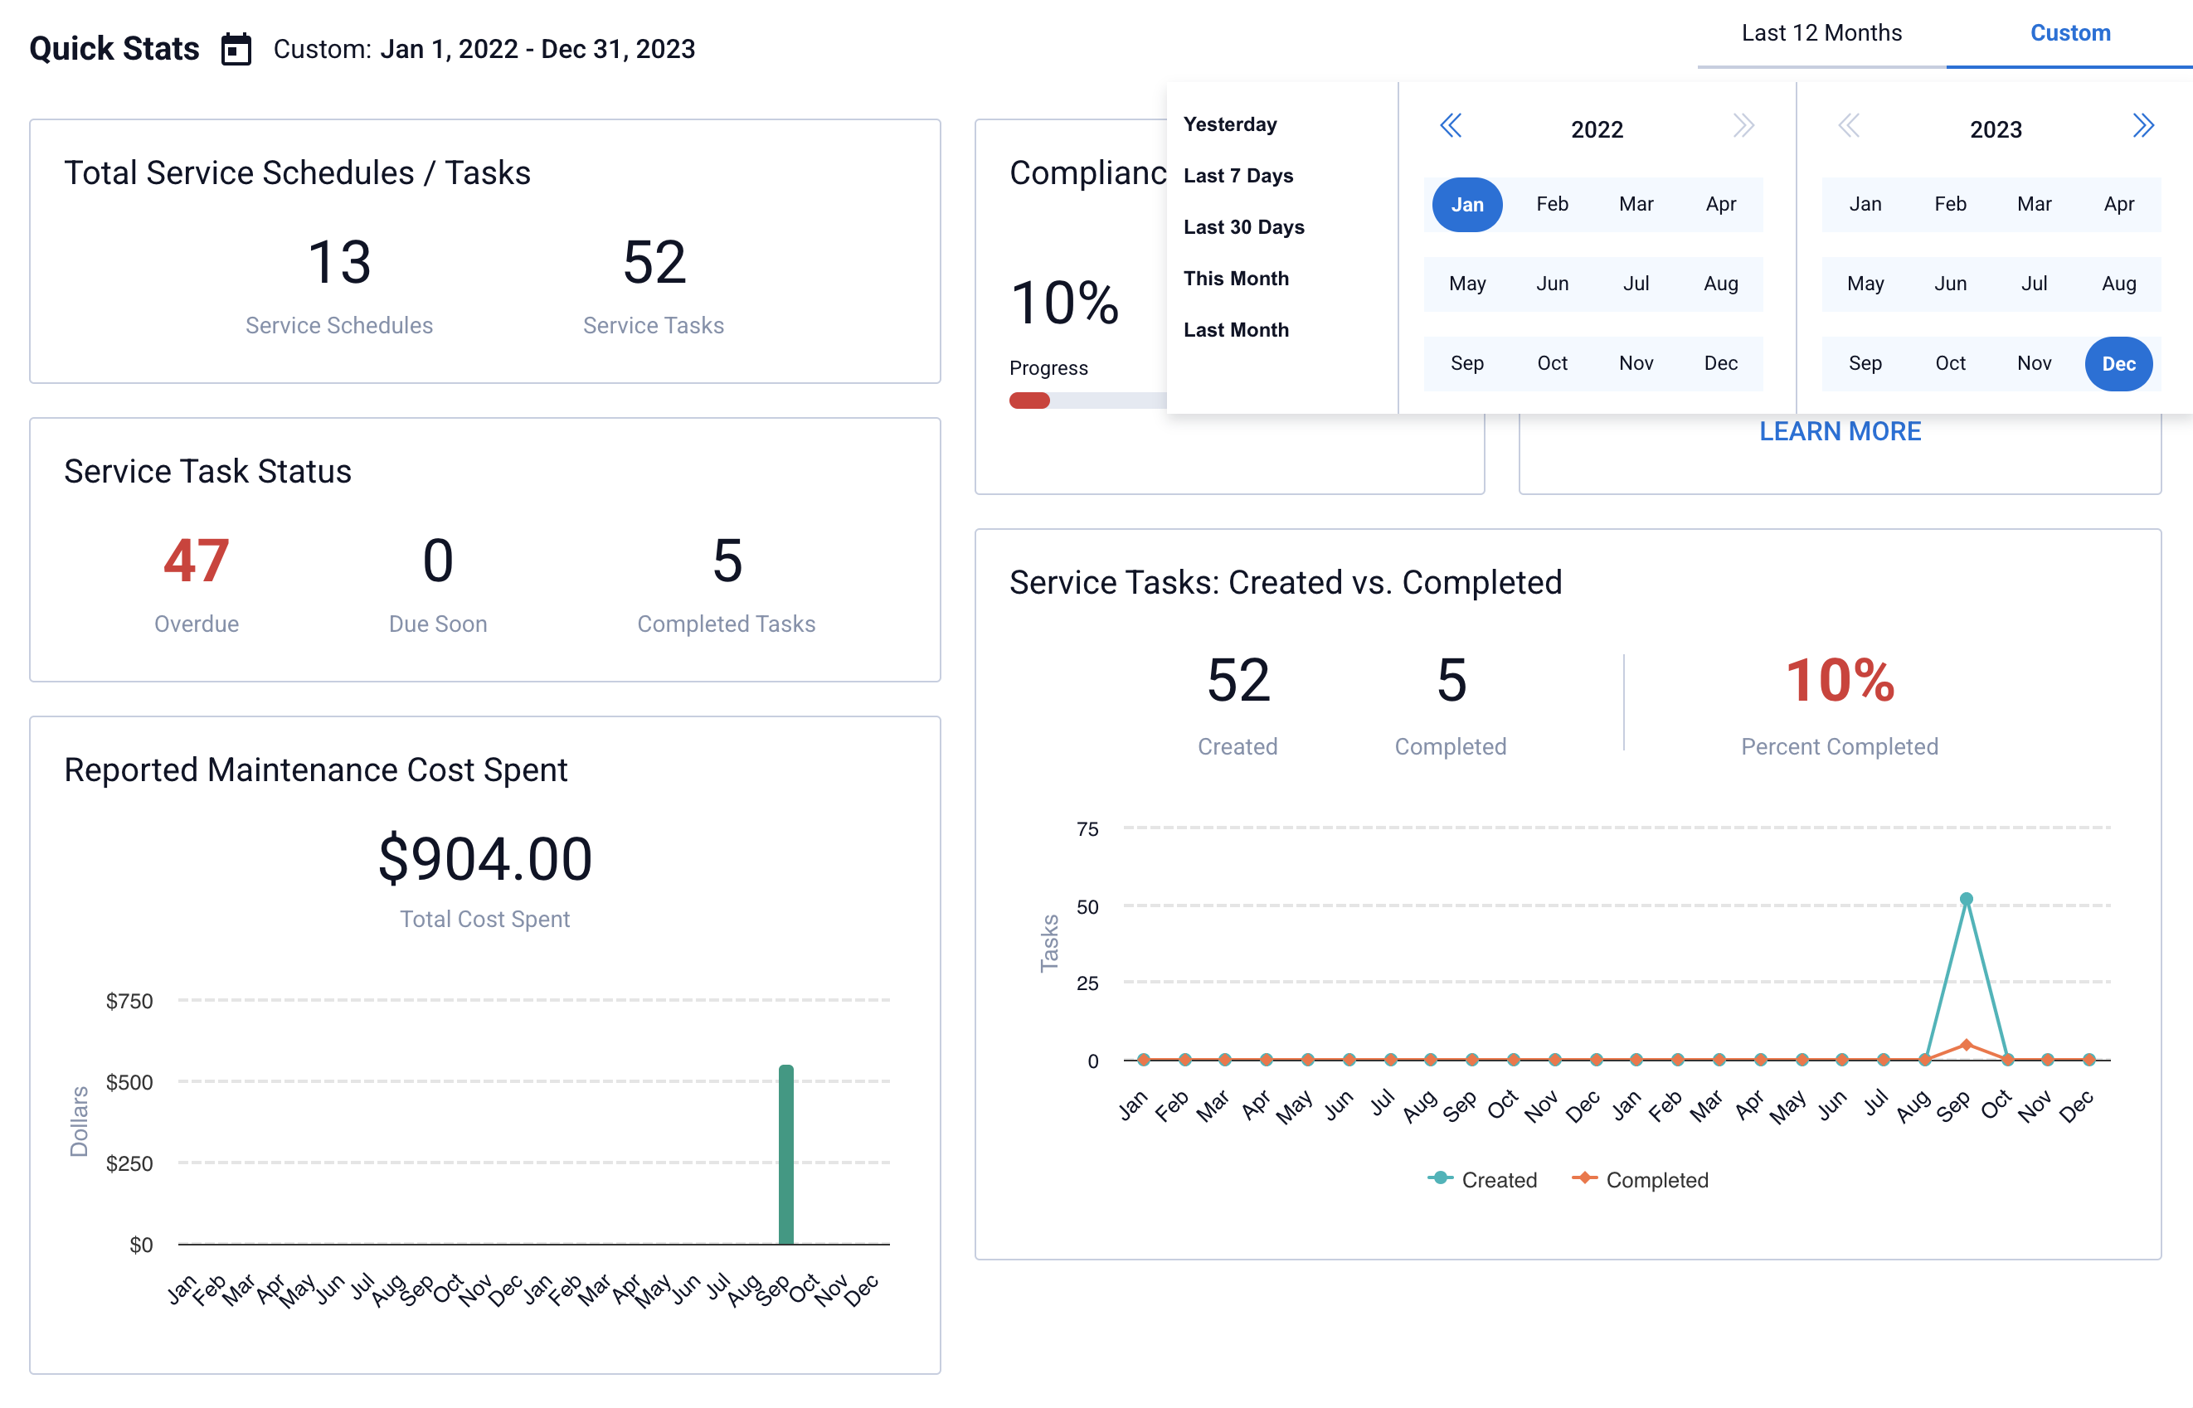Image resolution: width=2193 pixels, height=1408 pixels.
Task: Toggle the Created series legend marker
Action: click(1441, 1177)
